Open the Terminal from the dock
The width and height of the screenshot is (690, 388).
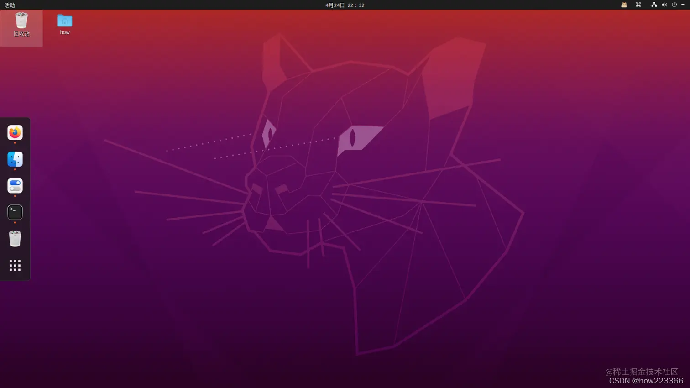(x=15, y=212)
